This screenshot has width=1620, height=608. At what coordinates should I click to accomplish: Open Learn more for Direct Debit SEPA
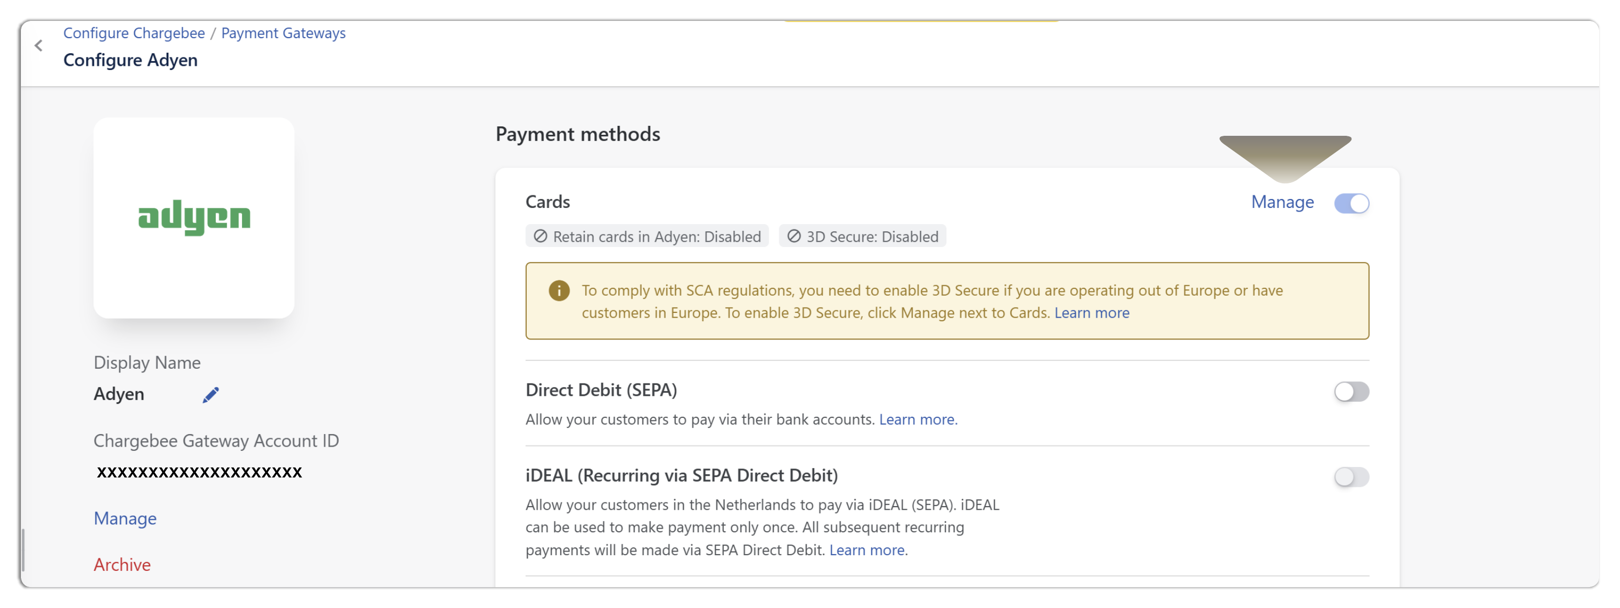pyautogui.click(x=918, y=419)
